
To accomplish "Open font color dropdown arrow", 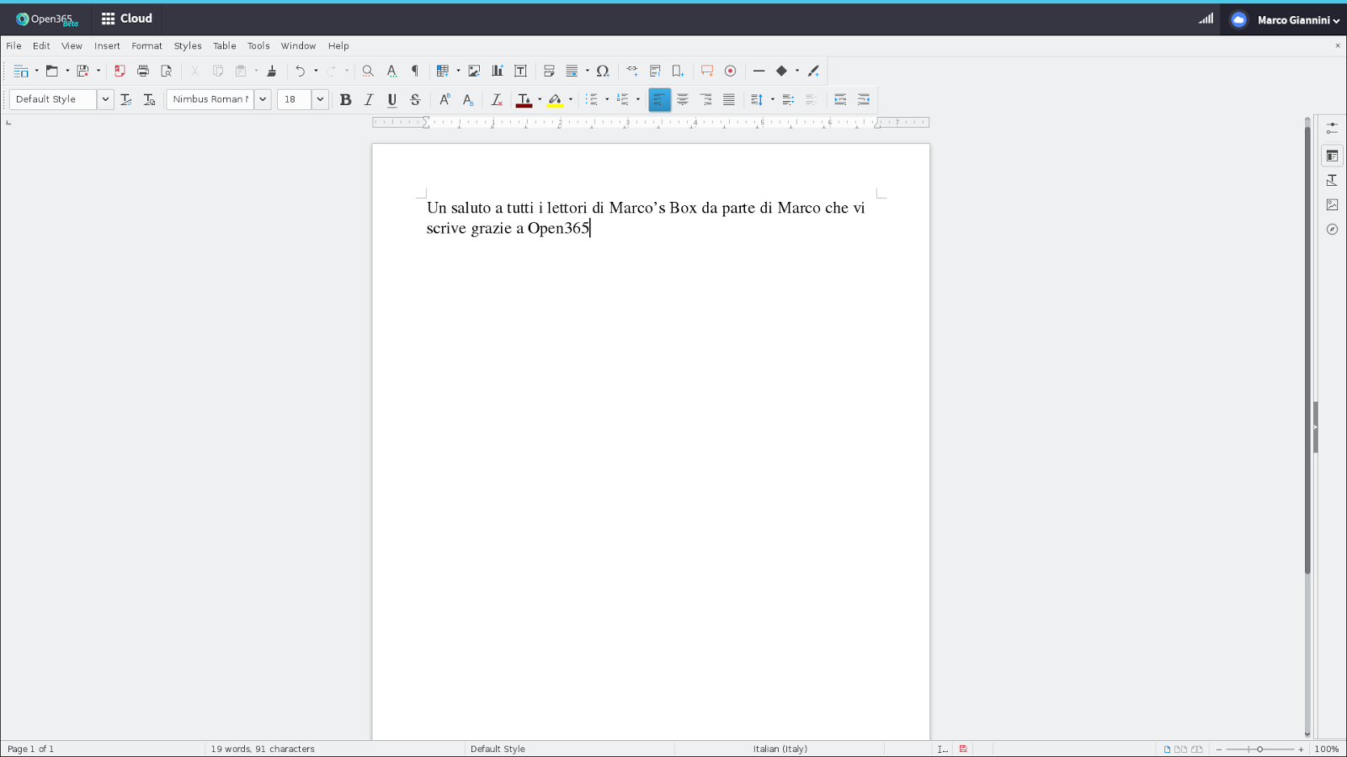I will click(x=540, y=100).
